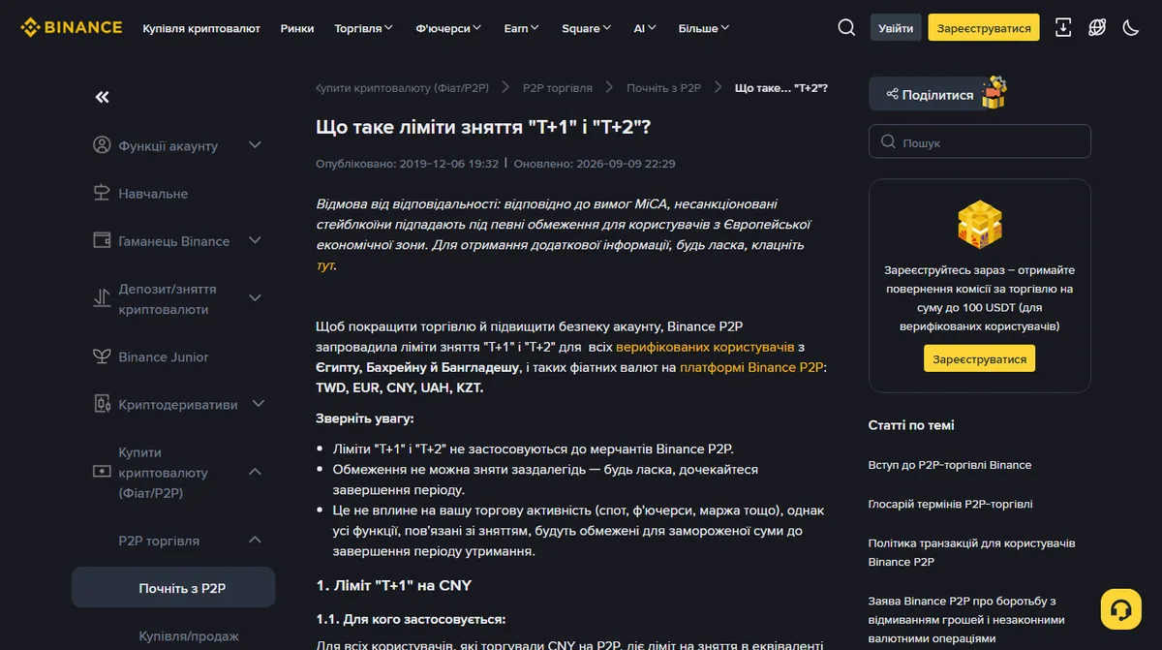The width and height of the screenshot is (1162, 650).
Task: Click the promo card gift illustration
Action: (979, 225)
